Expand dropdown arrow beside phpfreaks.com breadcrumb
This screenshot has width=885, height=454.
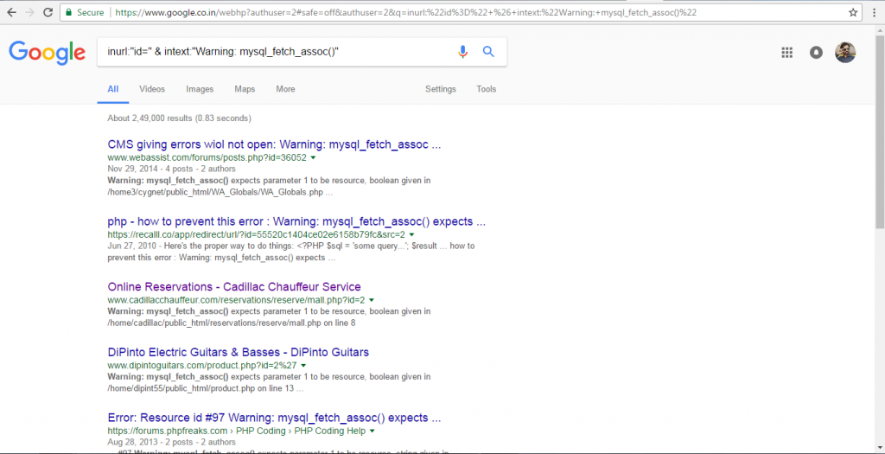tap(372, 431)
